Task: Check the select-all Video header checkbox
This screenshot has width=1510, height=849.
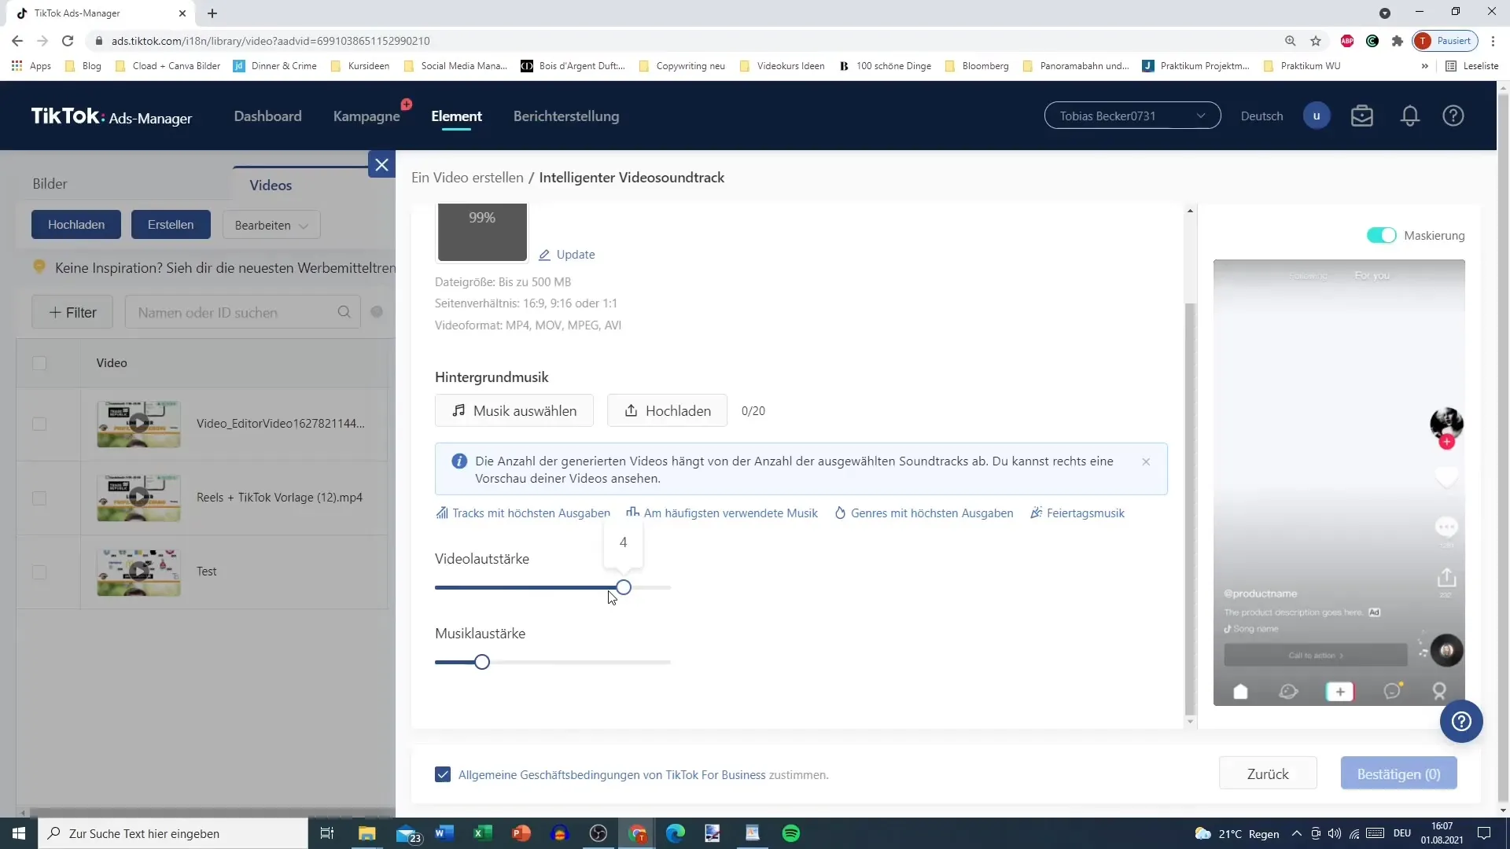Action: point(39,363)
